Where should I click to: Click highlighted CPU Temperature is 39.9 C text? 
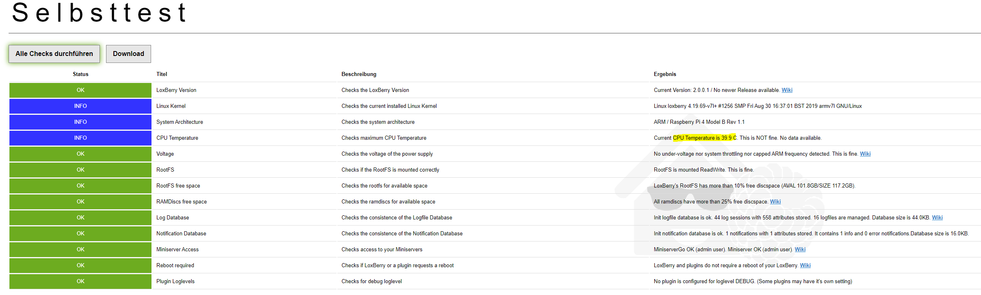click(704, 138)
